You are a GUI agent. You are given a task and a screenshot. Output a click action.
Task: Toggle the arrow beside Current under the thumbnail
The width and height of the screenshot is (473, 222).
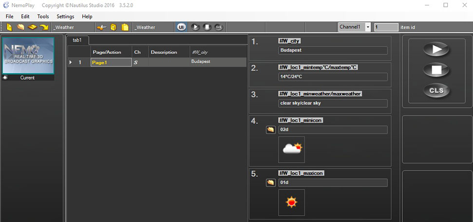[5, 78]
